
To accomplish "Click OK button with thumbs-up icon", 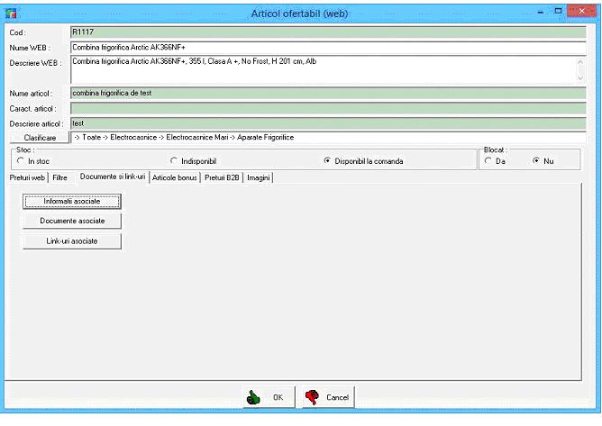I will [267, 396].
